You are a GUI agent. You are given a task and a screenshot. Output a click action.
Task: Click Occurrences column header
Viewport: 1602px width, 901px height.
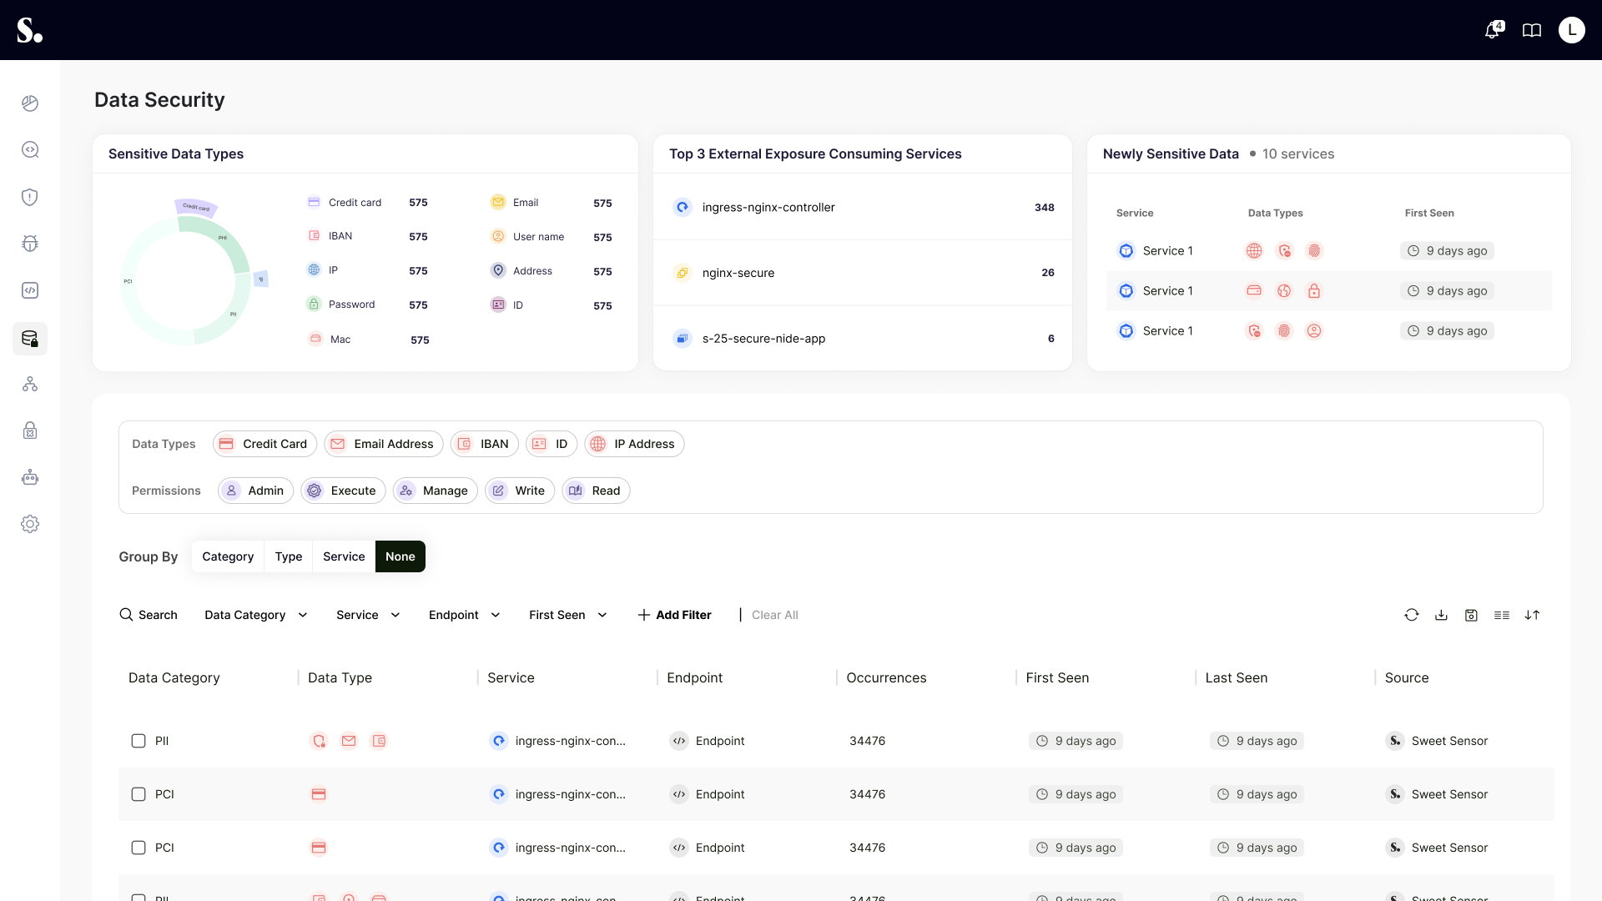click(886, 677)
